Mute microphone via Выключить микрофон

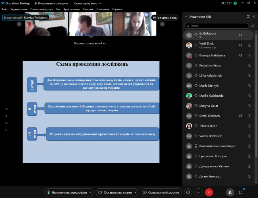tap(67, 192)
